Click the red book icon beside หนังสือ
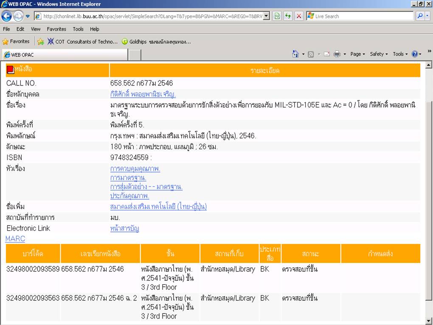Screen dimensions: 433x325 coord(10,70)
